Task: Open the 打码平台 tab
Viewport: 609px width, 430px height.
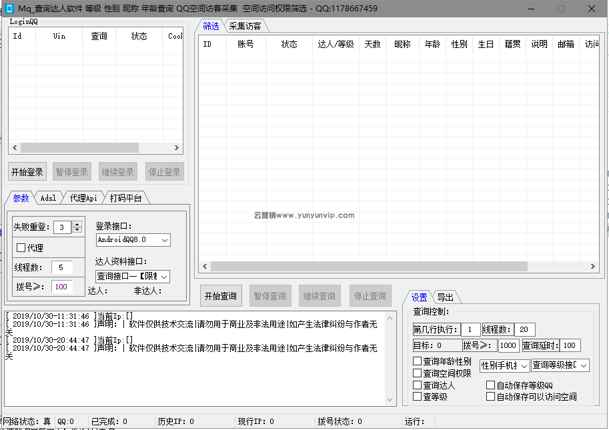Action: point(126,198)
